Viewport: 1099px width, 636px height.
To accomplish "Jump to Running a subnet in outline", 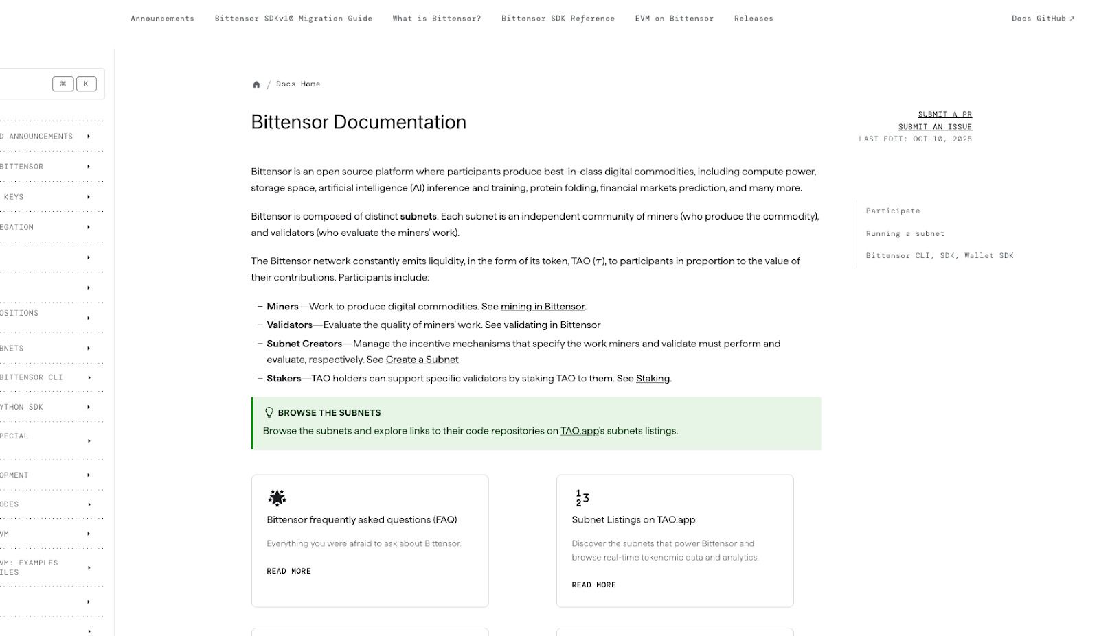I will (905, 233).
